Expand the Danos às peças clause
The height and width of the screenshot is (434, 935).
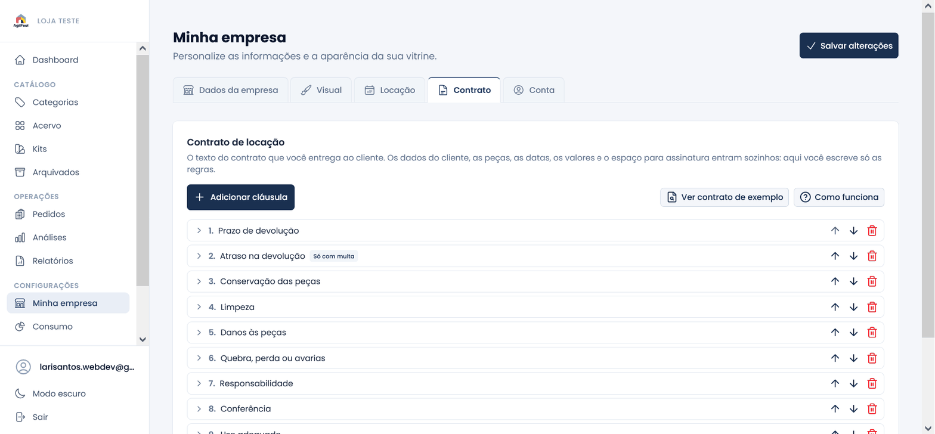199,332
